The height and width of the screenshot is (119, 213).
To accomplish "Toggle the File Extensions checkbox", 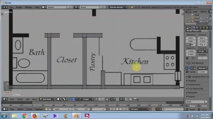I will [199, 106].
